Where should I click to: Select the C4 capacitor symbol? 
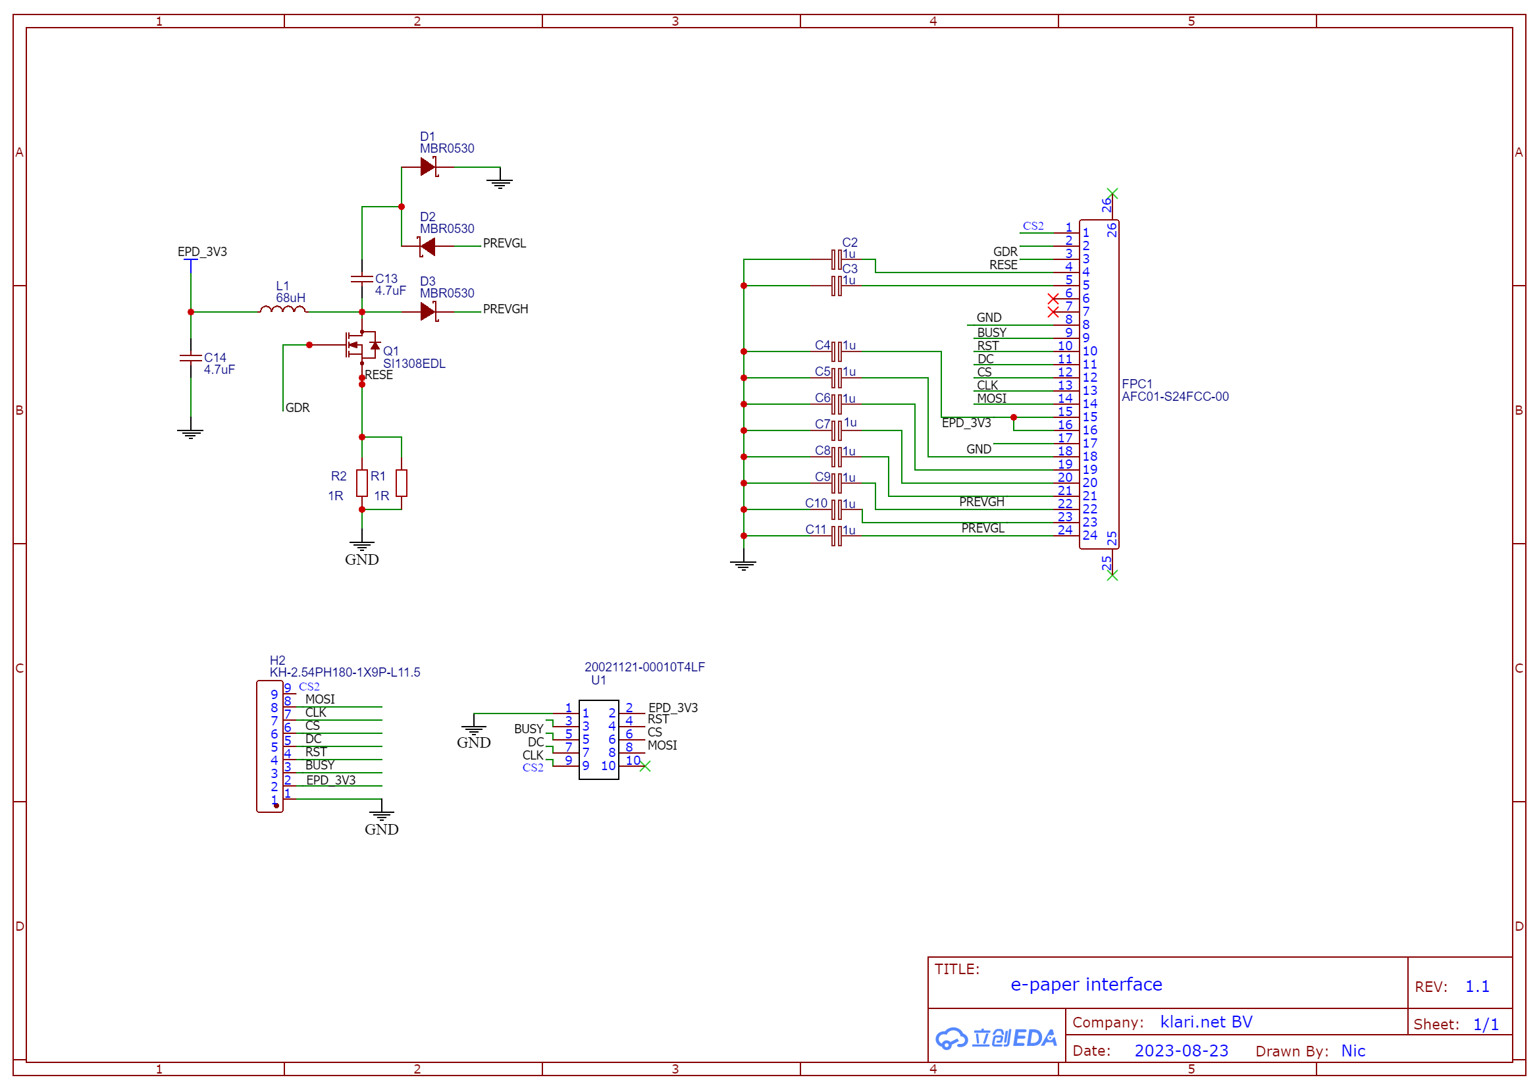click(836, 351)
